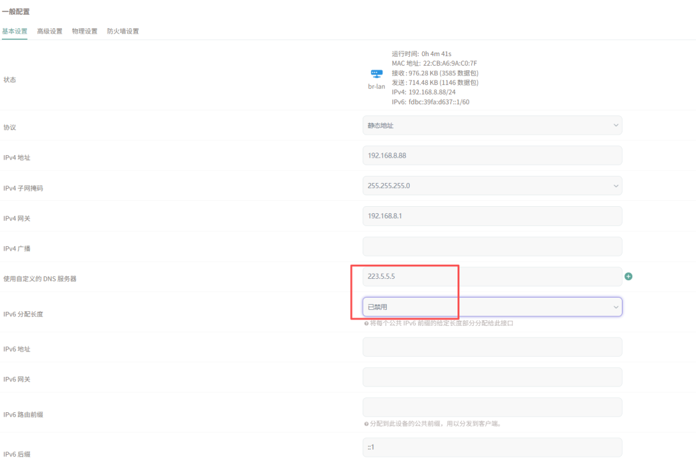Click the custom DNS server field 223.5.5.5
Image resolution: width=696 pixels, height=458 pixels.
click(x=492, y=276)
